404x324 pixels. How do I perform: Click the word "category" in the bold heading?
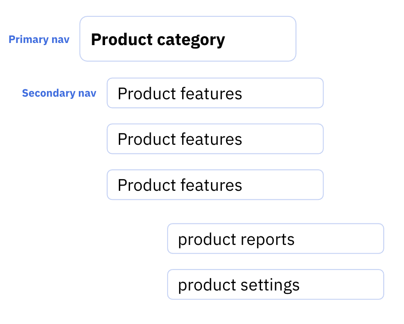191,40
